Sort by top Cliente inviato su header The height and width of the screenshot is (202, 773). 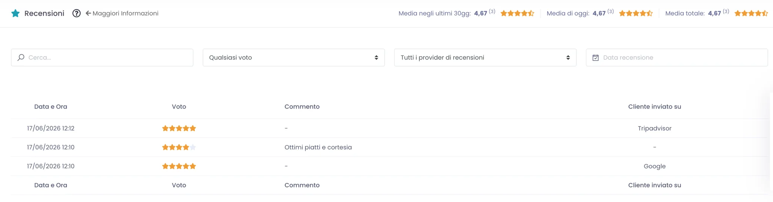click(x=654, y=107)
